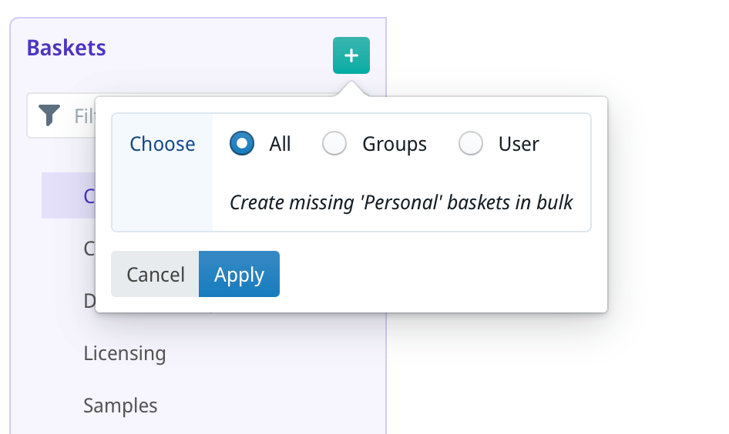
Task: Click the Choose label in popover
Action: coord(162,144)
